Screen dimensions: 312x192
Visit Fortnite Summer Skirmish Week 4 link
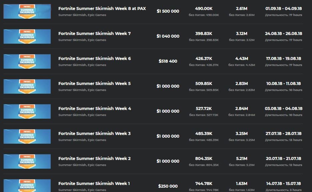click(x=95, y=108)
